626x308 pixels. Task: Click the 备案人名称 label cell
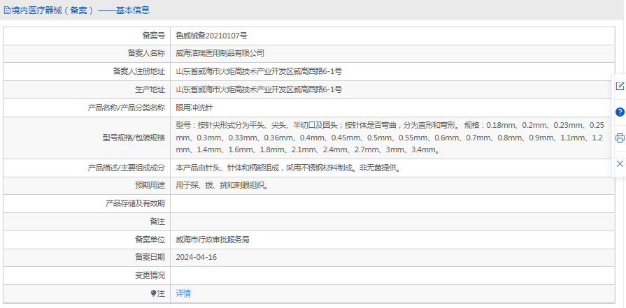tap(87, 53)
